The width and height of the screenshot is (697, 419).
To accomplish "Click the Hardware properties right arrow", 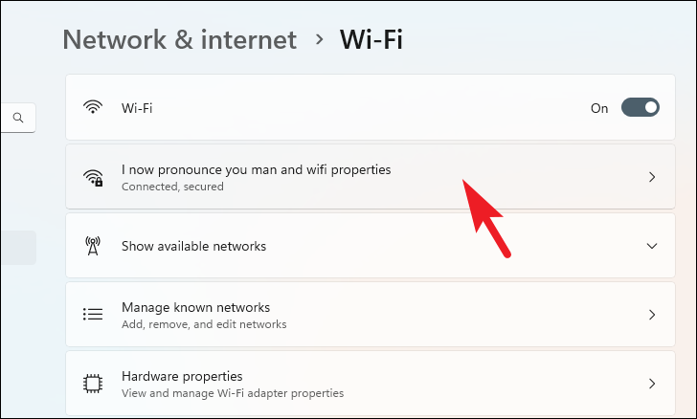I will pyautogui.click(x=652, y=384).
